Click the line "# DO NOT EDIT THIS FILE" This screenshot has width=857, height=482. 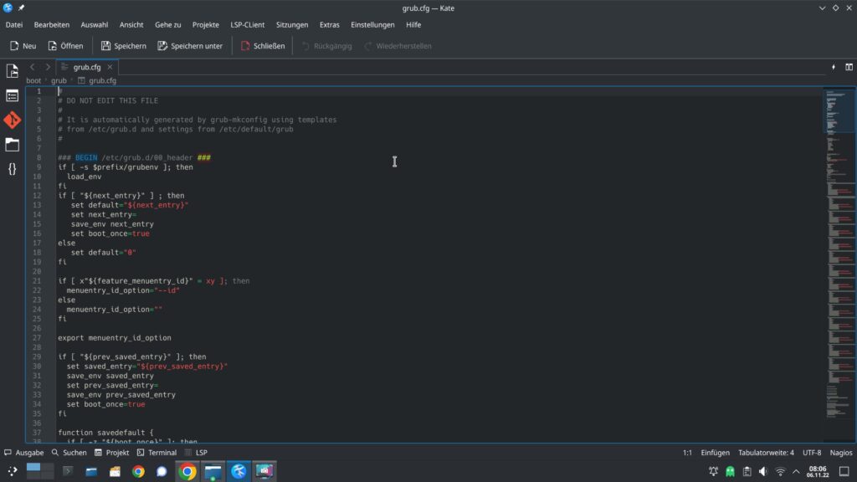click(x=108, y=100)
